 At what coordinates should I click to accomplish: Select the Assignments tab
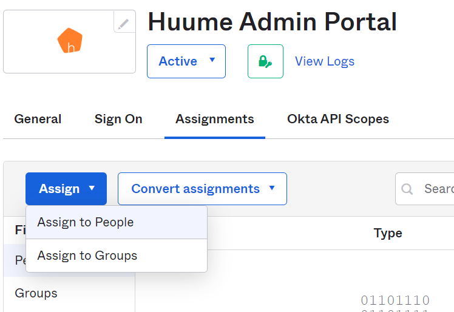pyautogui.click(x=214, y=119)
